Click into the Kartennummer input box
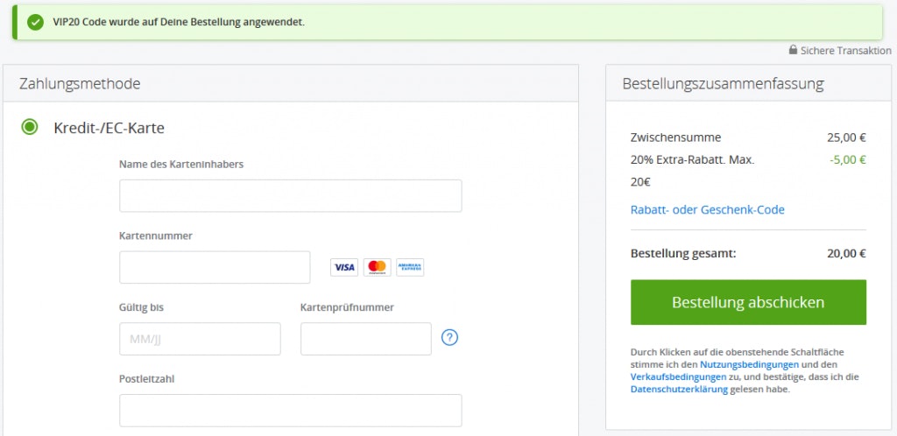The height and width of the screenshot is (436, 897). pos(215,268)
